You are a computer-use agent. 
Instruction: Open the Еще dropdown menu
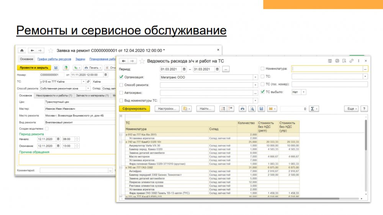352,109
